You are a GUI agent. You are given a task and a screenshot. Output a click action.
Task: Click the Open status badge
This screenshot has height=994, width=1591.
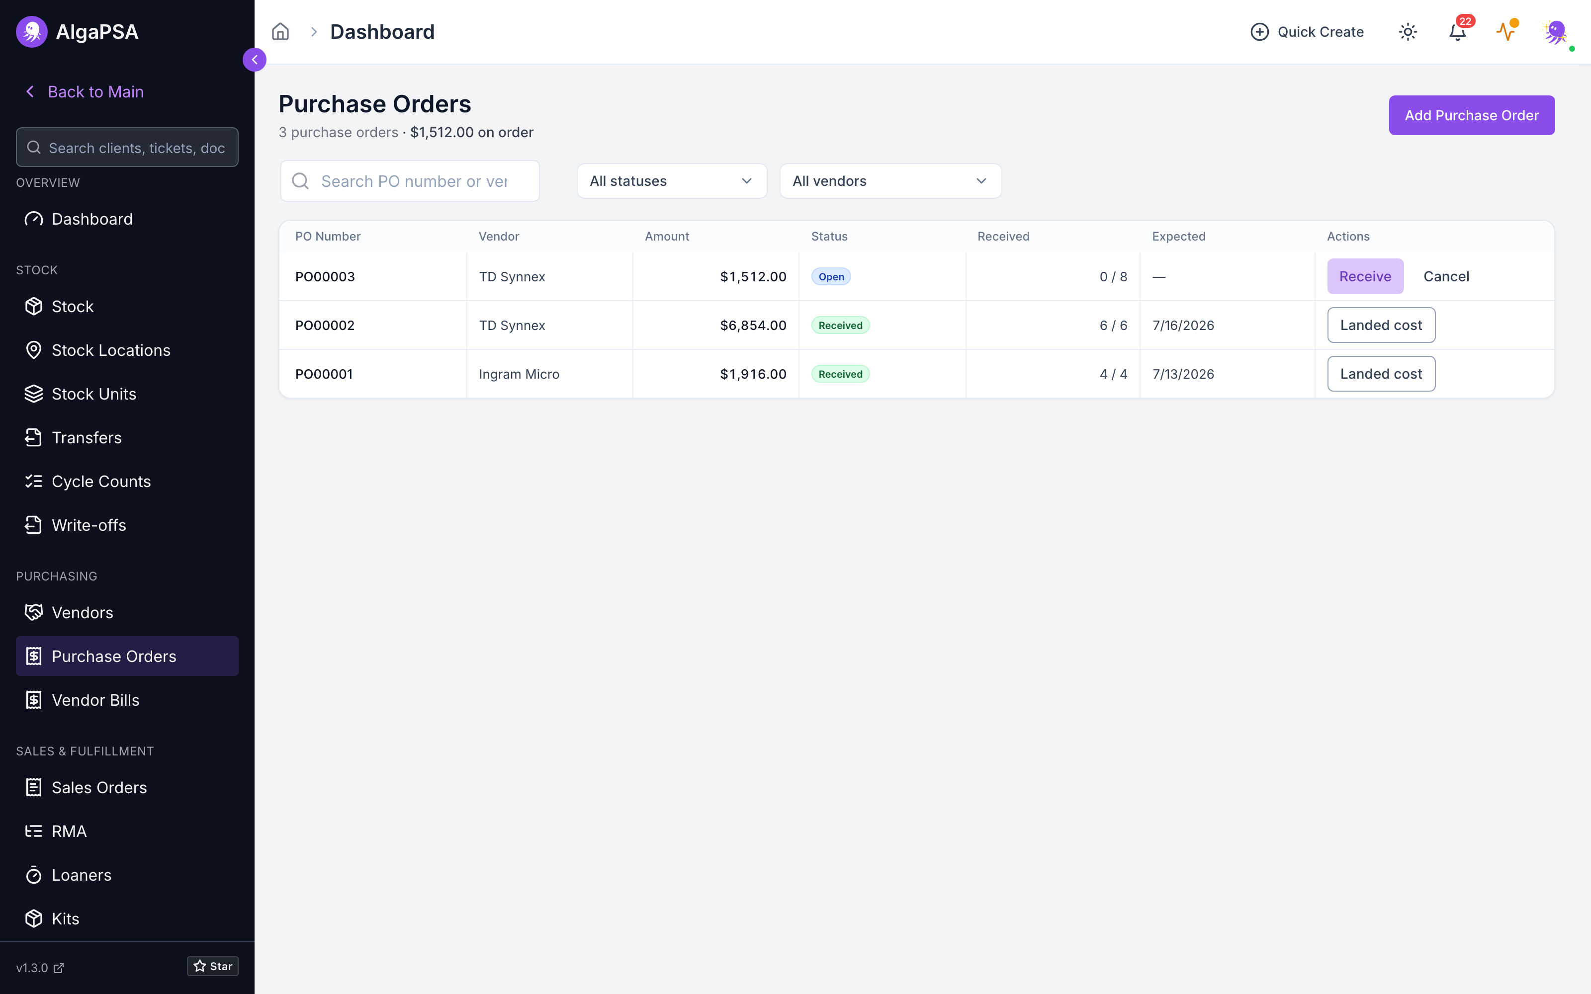click(x=831, y=276)
